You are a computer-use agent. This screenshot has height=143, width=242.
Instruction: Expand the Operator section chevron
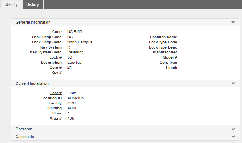(233, 129)
